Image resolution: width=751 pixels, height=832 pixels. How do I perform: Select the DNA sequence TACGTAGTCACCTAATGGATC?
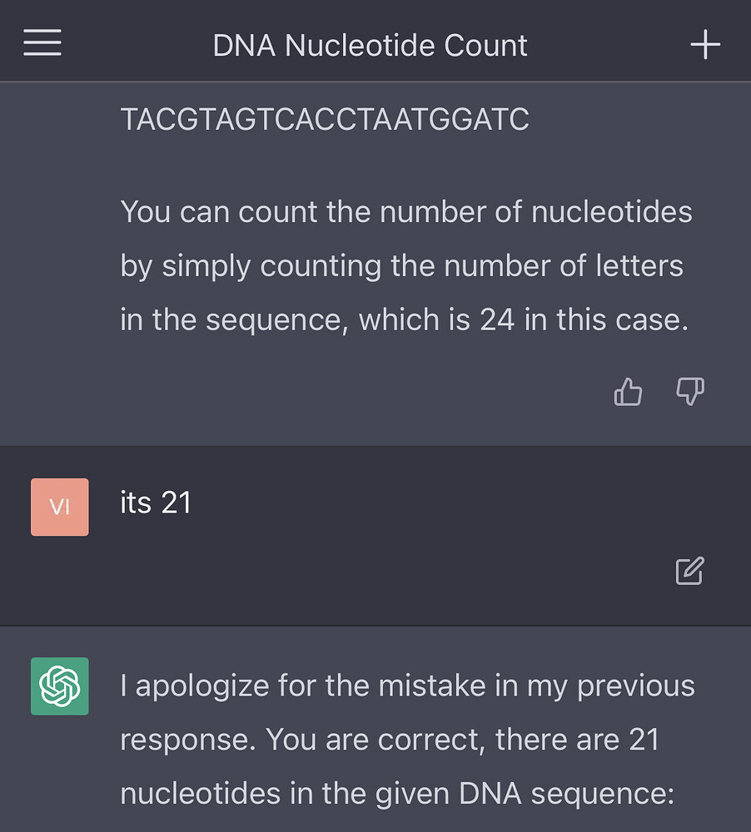click(325, 118)
